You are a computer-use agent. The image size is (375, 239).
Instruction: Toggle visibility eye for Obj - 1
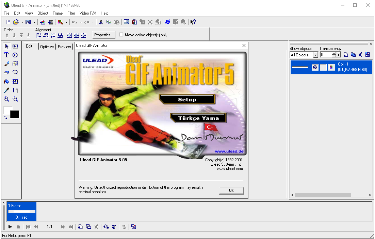(x=315, y=68)
